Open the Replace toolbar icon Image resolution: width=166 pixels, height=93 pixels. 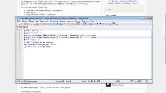[x=60, y=24]
